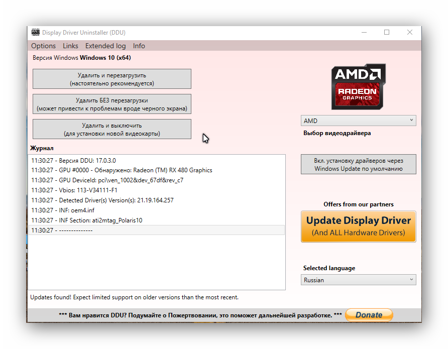
Task: Click 'Удалить и перезагрузить' button
Action: tap(111, 79)
